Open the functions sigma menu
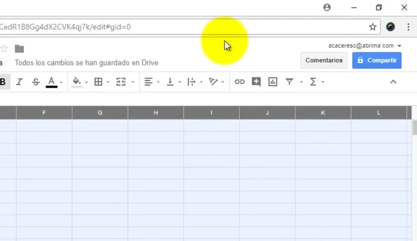The height and width of the screenshot is (241, 417). coord(313,82)
